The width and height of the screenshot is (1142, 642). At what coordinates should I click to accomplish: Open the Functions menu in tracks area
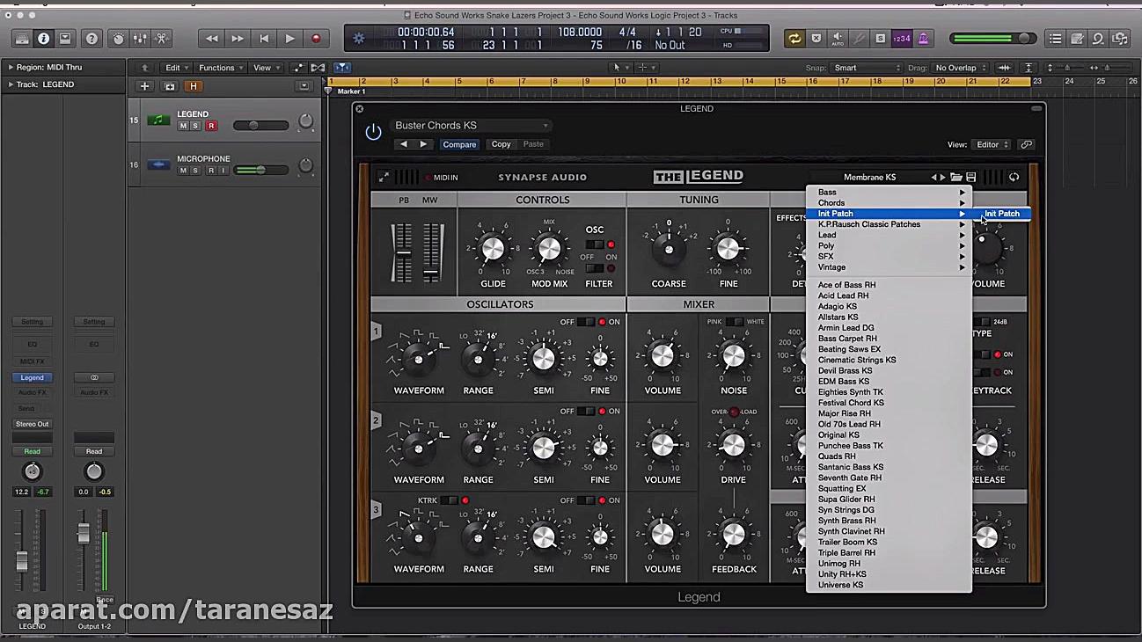(220, 68)
